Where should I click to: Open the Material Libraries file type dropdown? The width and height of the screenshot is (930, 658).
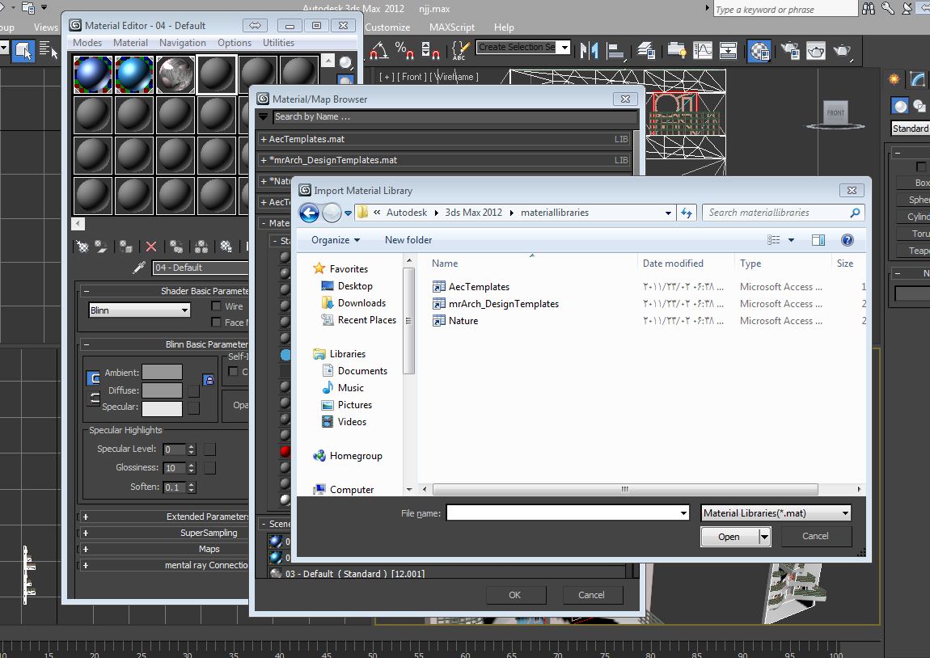tap(776, 513)
